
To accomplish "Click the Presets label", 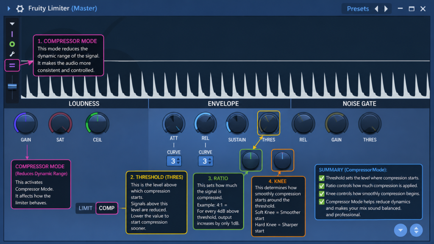I will pyautogui.click(x=358, y=9).
